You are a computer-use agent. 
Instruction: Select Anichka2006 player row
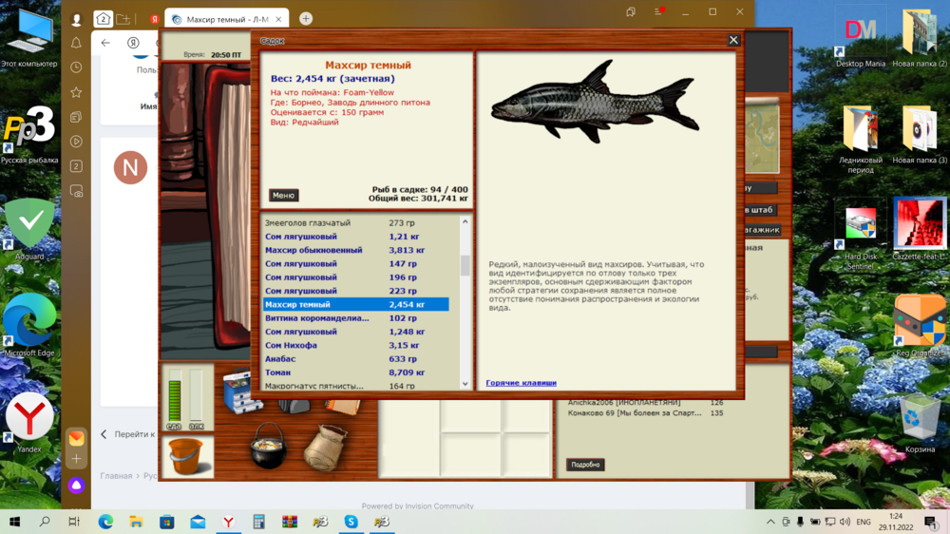tap(645, 402)
